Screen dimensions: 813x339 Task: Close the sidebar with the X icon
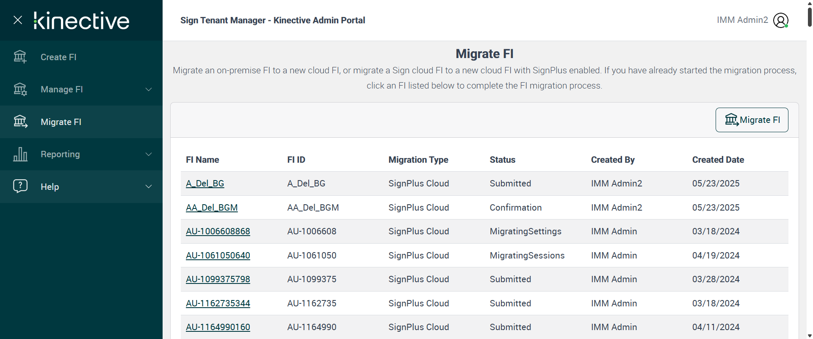18,20
